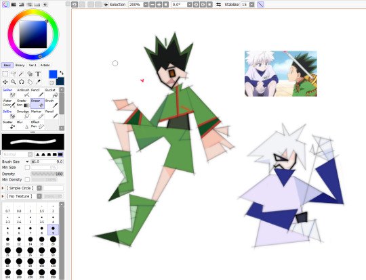
Task: Open the Simple Circle brush shape dropdown
Action: (39, 188)
